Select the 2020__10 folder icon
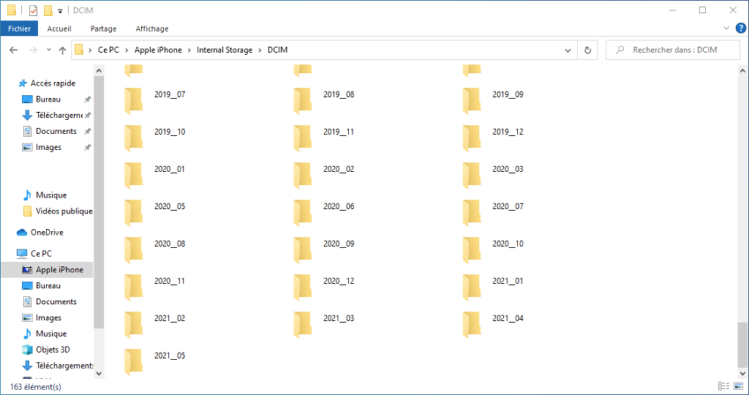The width and height of the screenshot is (749, 395). click(471, 250)
